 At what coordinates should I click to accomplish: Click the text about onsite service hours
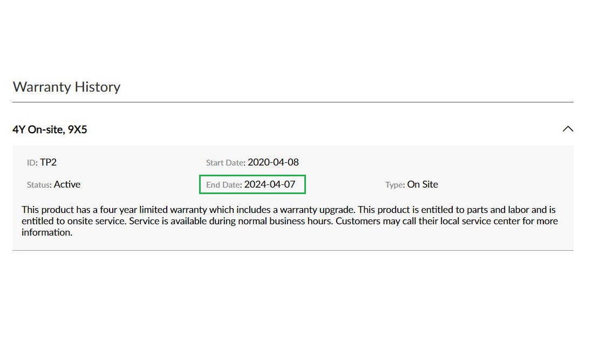click(x=231, y=221)
